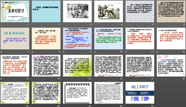This screenshot has height=107, width=186.
Task: Select slide 14 thumbnail
Action: point(46,66)
